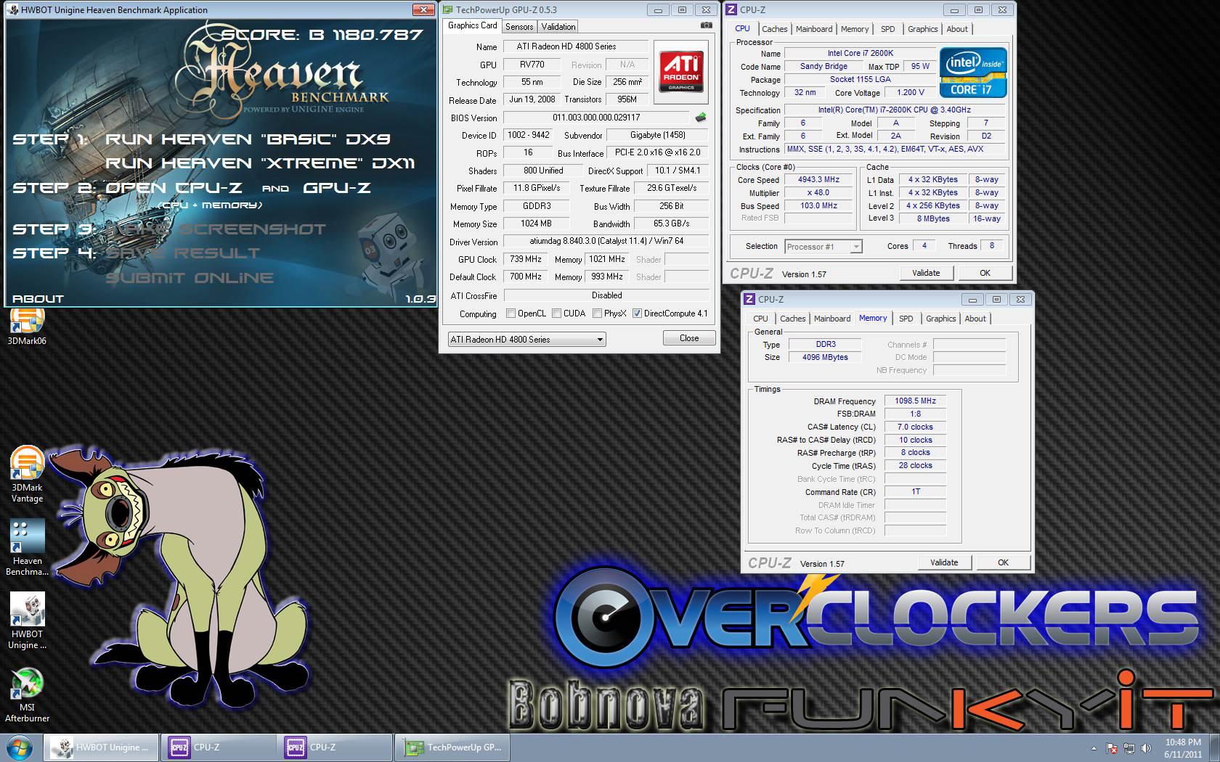
Task: Open Caches tab in top CPU-Z window
Action: pyautogui.click(x=774, y=29)
